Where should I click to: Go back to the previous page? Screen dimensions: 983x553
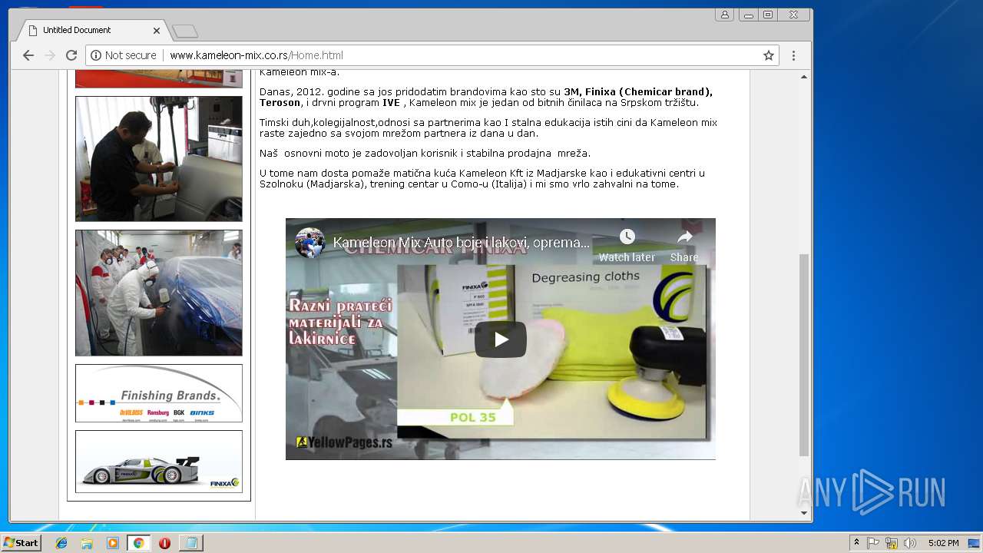pyautogui.click(x=28, y=55)
